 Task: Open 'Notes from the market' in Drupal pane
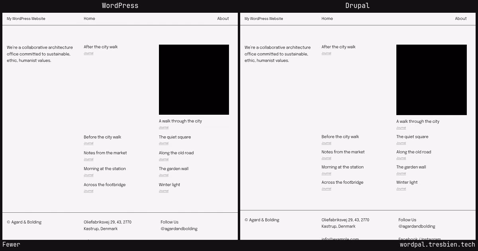[x=343, y=152]
